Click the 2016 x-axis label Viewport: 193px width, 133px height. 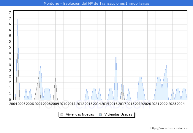[114, 104]
